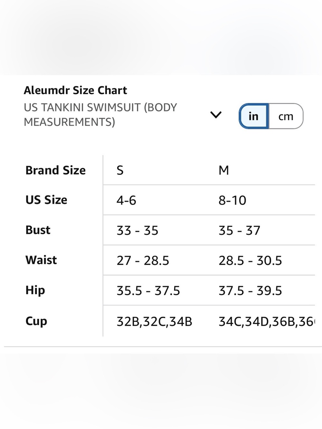This screenshot has width=322, height=429.
Task: Click the Hip row label
Action: 35,290
